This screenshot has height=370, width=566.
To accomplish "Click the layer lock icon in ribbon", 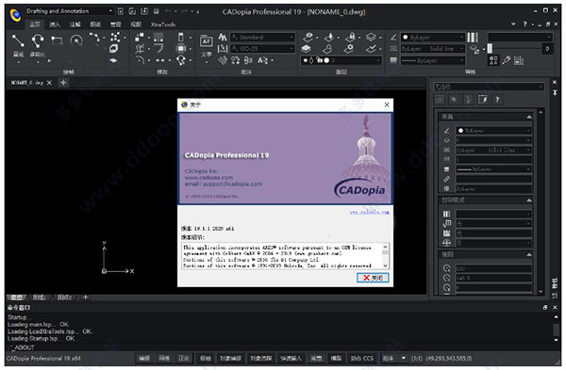I will pos(351,37).
